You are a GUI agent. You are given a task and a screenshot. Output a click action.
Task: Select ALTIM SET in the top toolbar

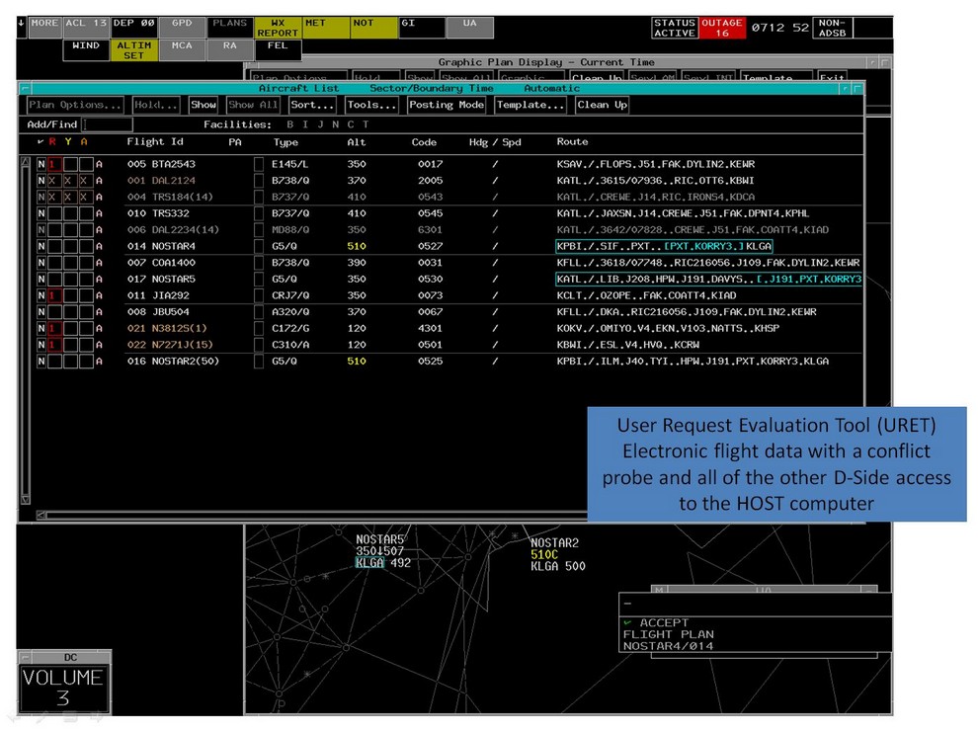point(133,50)
